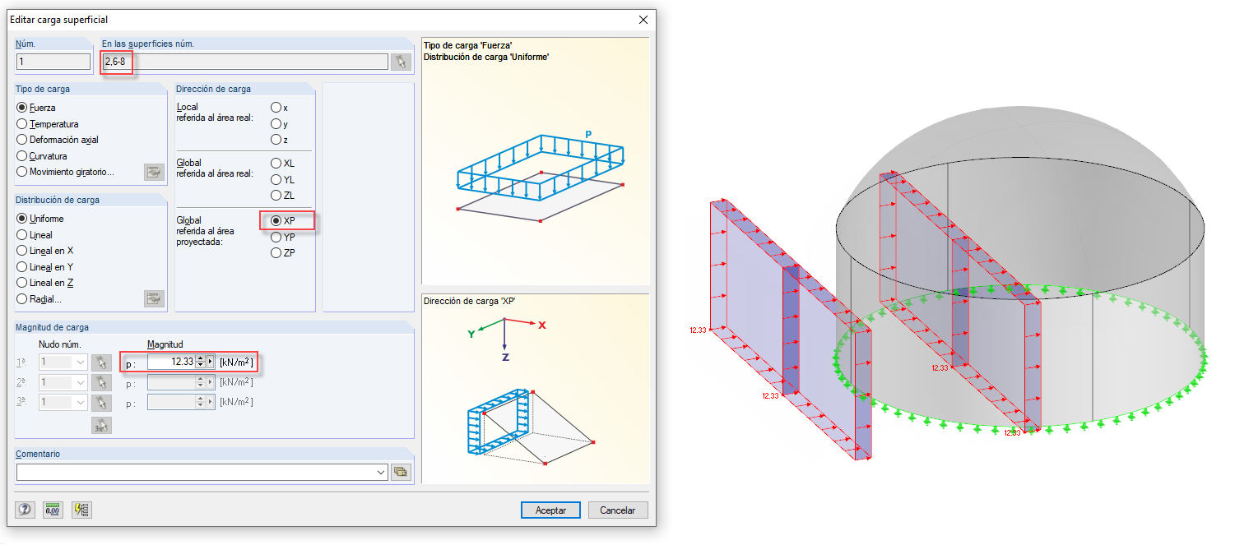Open the comment library icon
Image resolution: width=1235 pixels, height=554 pixels.
click(401, 472)
